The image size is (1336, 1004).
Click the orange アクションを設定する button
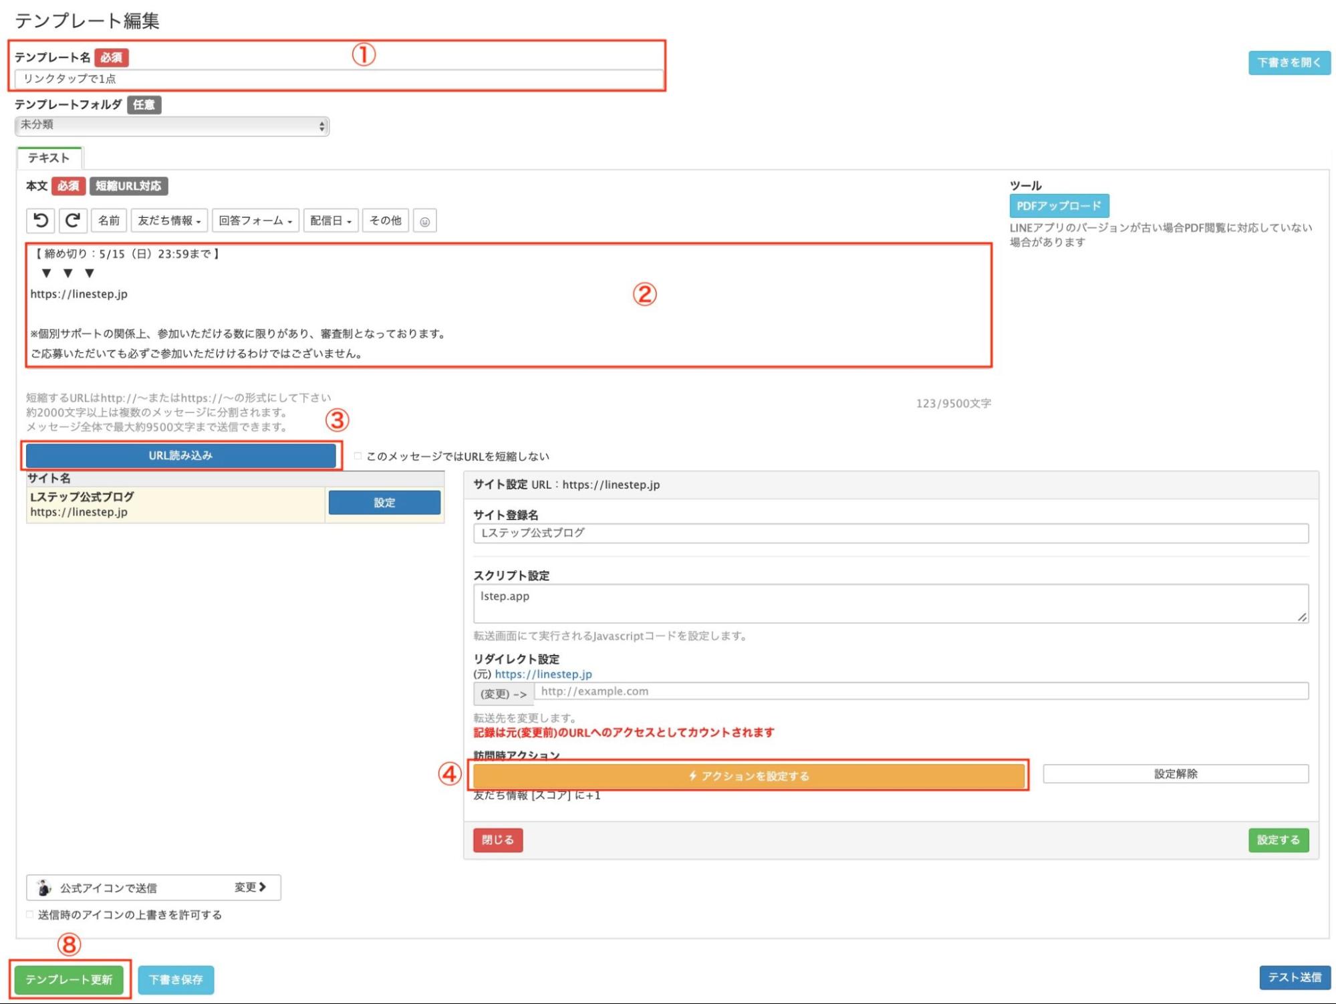pyautogui.click(x=749, y=775)
